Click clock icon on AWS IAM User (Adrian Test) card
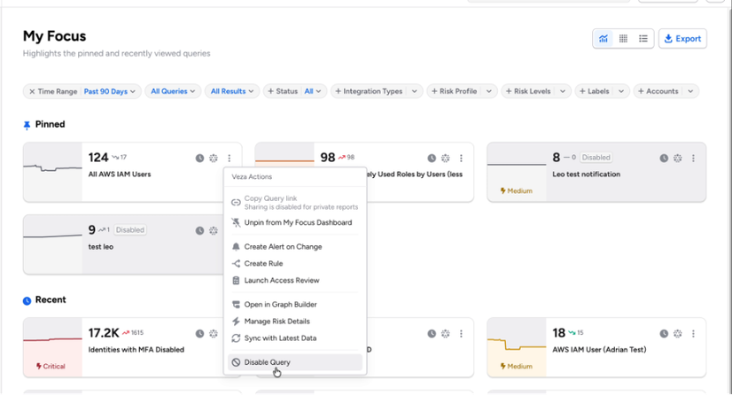The height and width of the screenshot is (395, 732). click(x=664, y=333)
